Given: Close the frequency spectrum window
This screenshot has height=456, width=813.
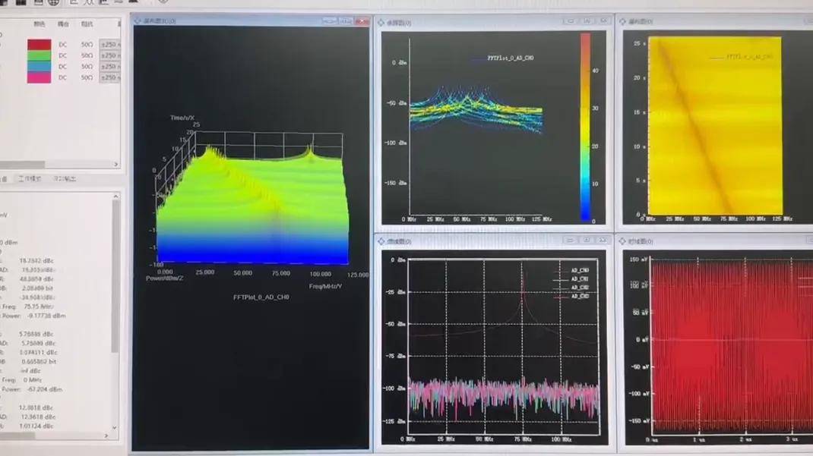Looking at the screenshot, I should [603, 241].
